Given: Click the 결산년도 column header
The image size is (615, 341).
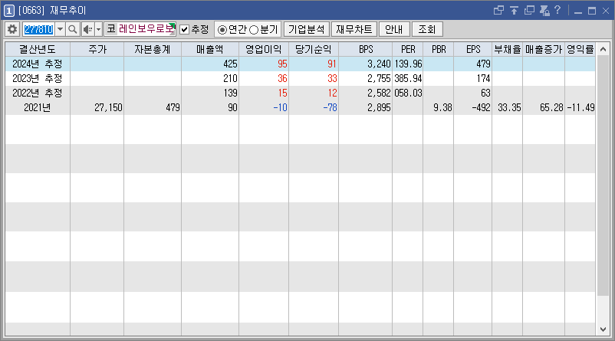Looking at the screenshot, I should pos(38,49).
